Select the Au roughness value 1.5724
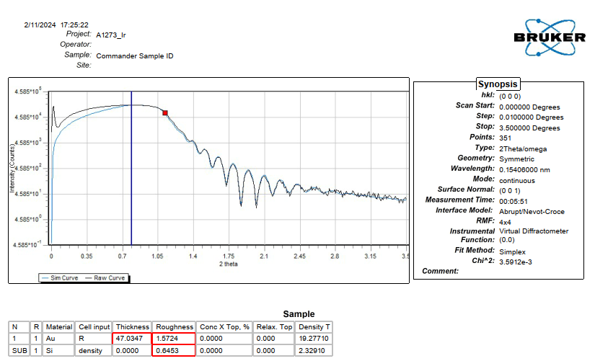Screen dimensions: 595x361 click(174, 338)
